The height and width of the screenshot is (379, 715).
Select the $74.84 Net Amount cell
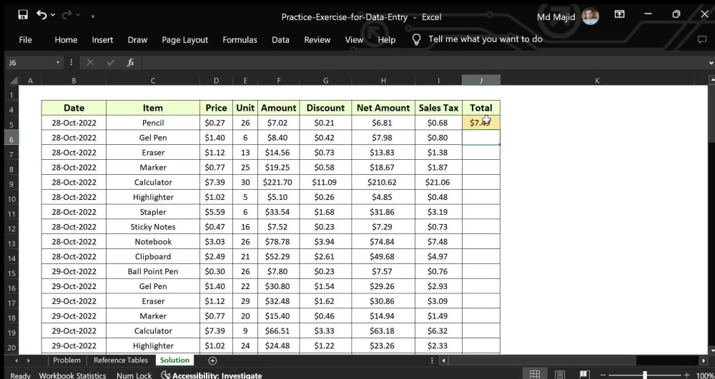point(383,241)
